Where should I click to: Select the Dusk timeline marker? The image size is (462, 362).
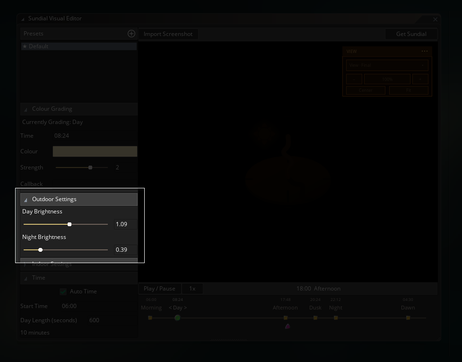pos(315,318)
